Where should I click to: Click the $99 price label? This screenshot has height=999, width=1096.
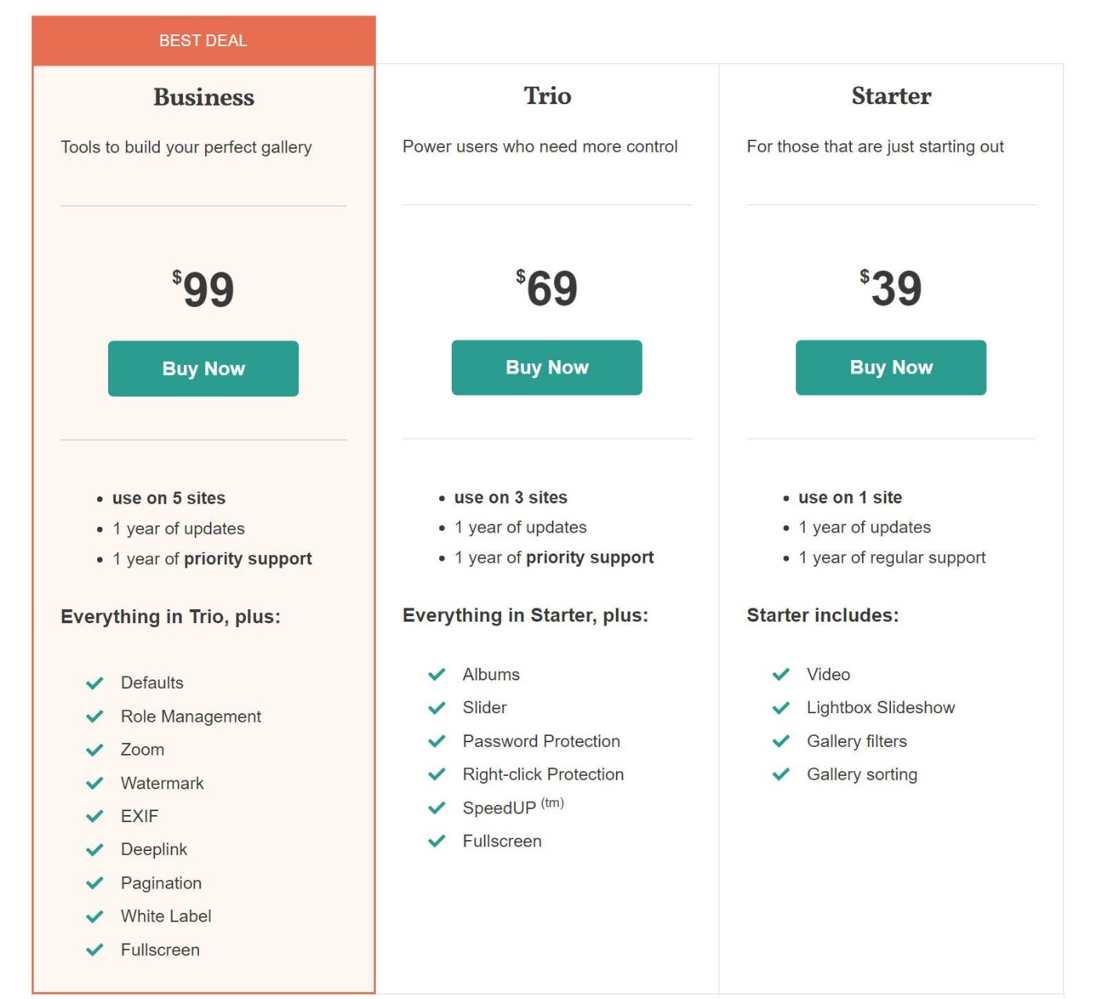pos(204,289)
